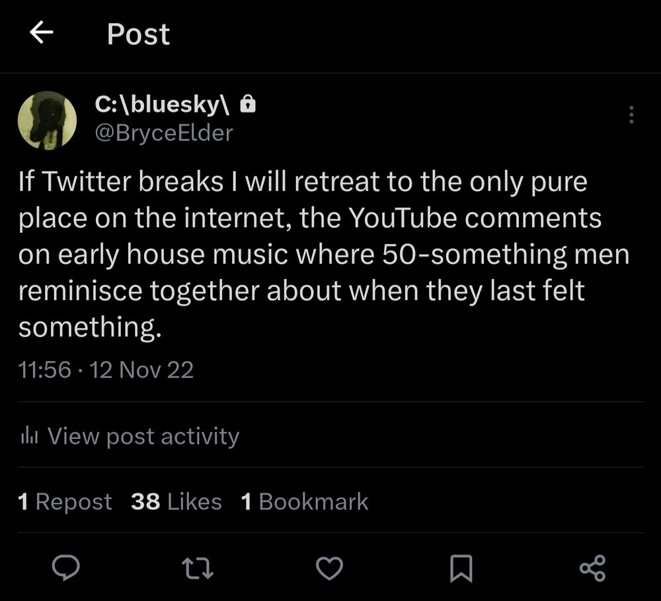The width and height of the screenshot is (661, 601).
Task: Click the 11:56 post time
Action: click(x=44, y=370)
